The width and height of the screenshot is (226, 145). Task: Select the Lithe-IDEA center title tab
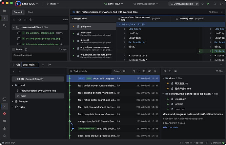pos(113,4)
